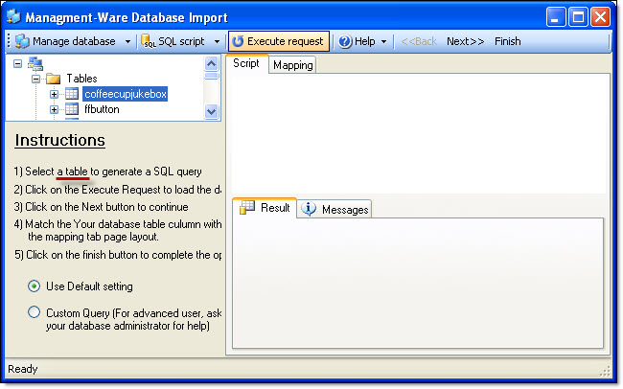Collapse the Tables folder node
The image size is (623, 389).
pos(36,79)
